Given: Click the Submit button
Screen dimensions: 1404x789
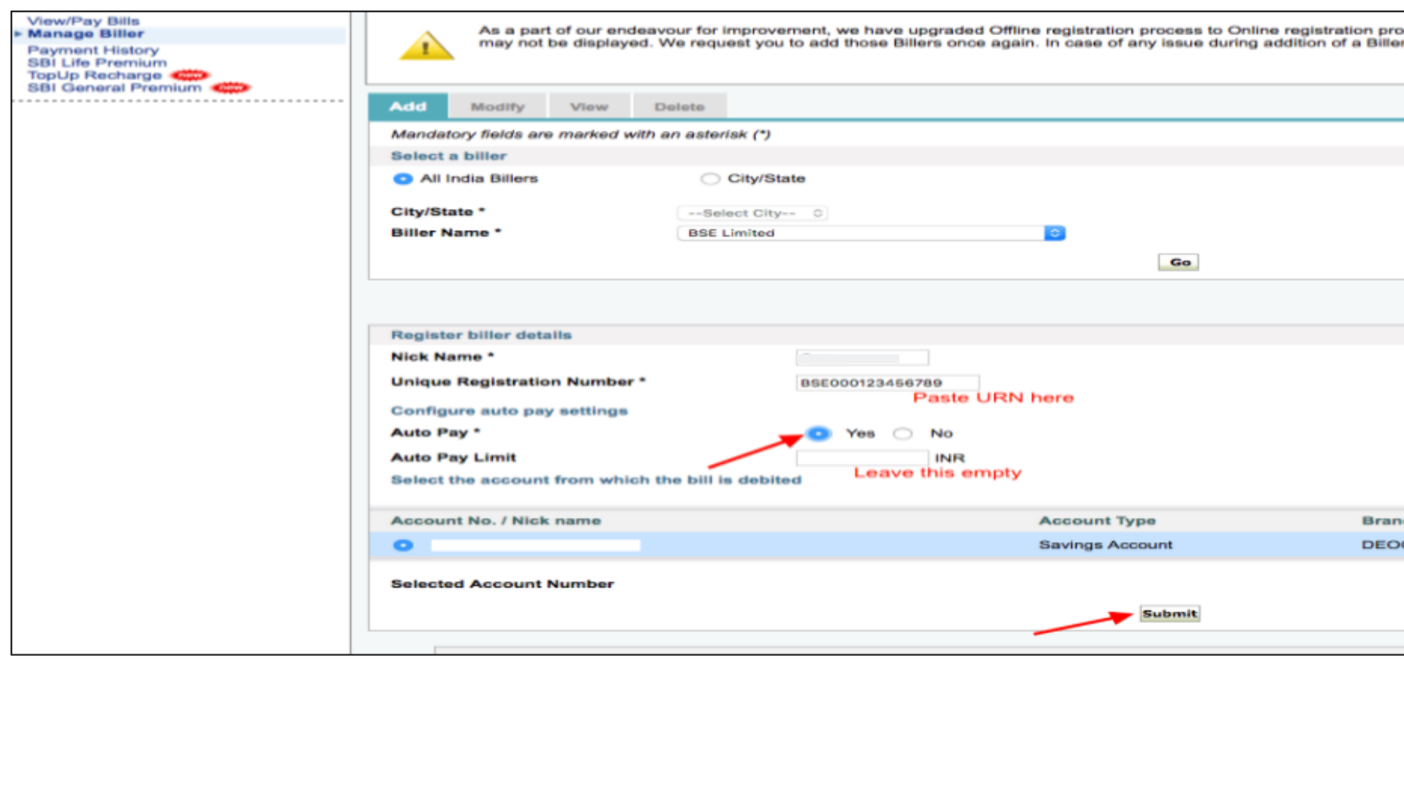Looking at the screenshot, I should pos(1170,614).
